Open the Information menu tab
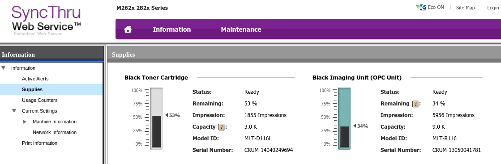Viewport: 501px width, 164px height. [x=171, y=29]
